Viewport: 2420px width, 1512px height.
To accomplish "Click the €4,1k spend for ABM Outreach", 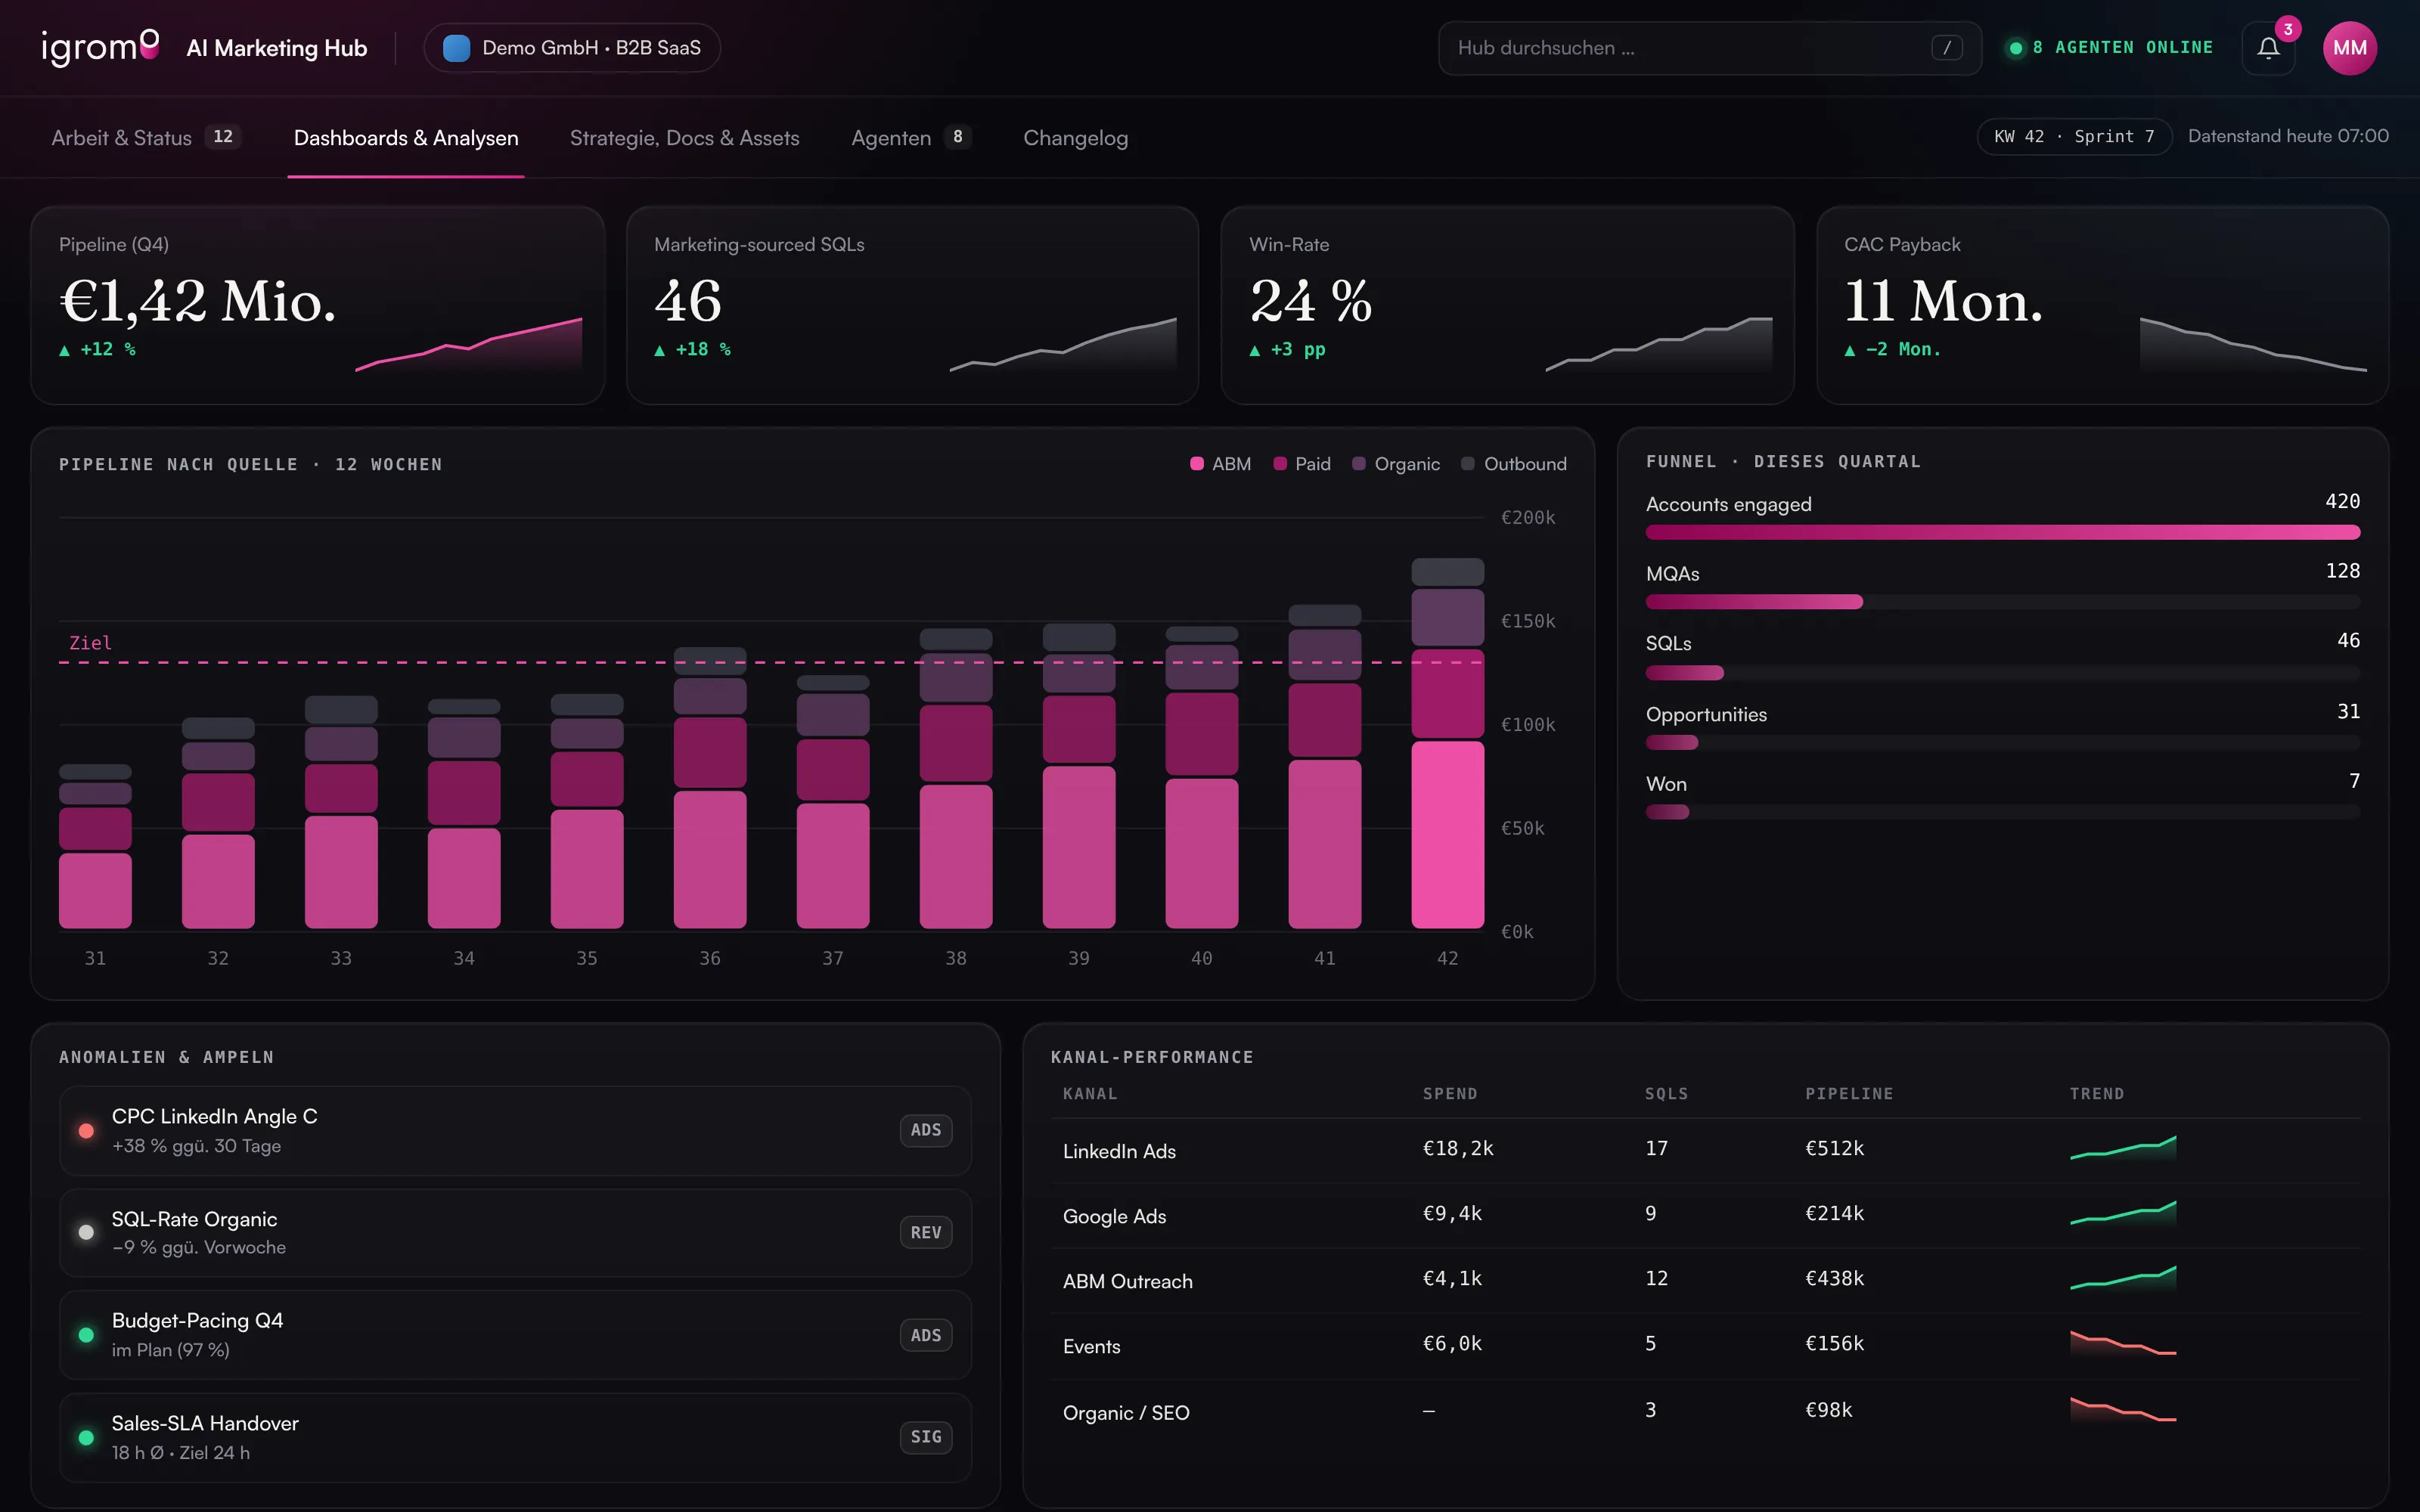I will 1452,1278.
